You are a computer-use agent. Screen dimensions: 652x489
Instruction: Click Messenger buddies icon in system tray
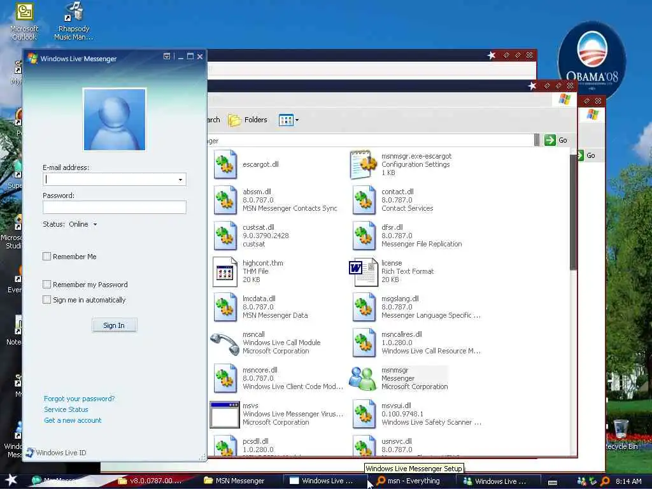tap(582, 481)
